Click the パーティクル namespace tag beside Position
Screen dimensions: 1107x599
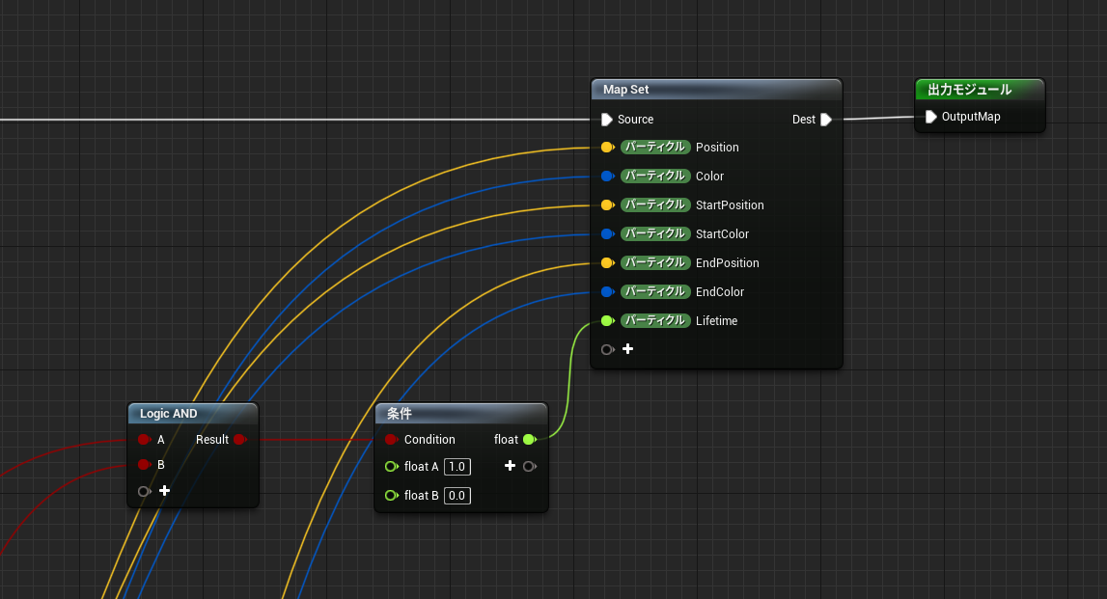click(655, 147)
